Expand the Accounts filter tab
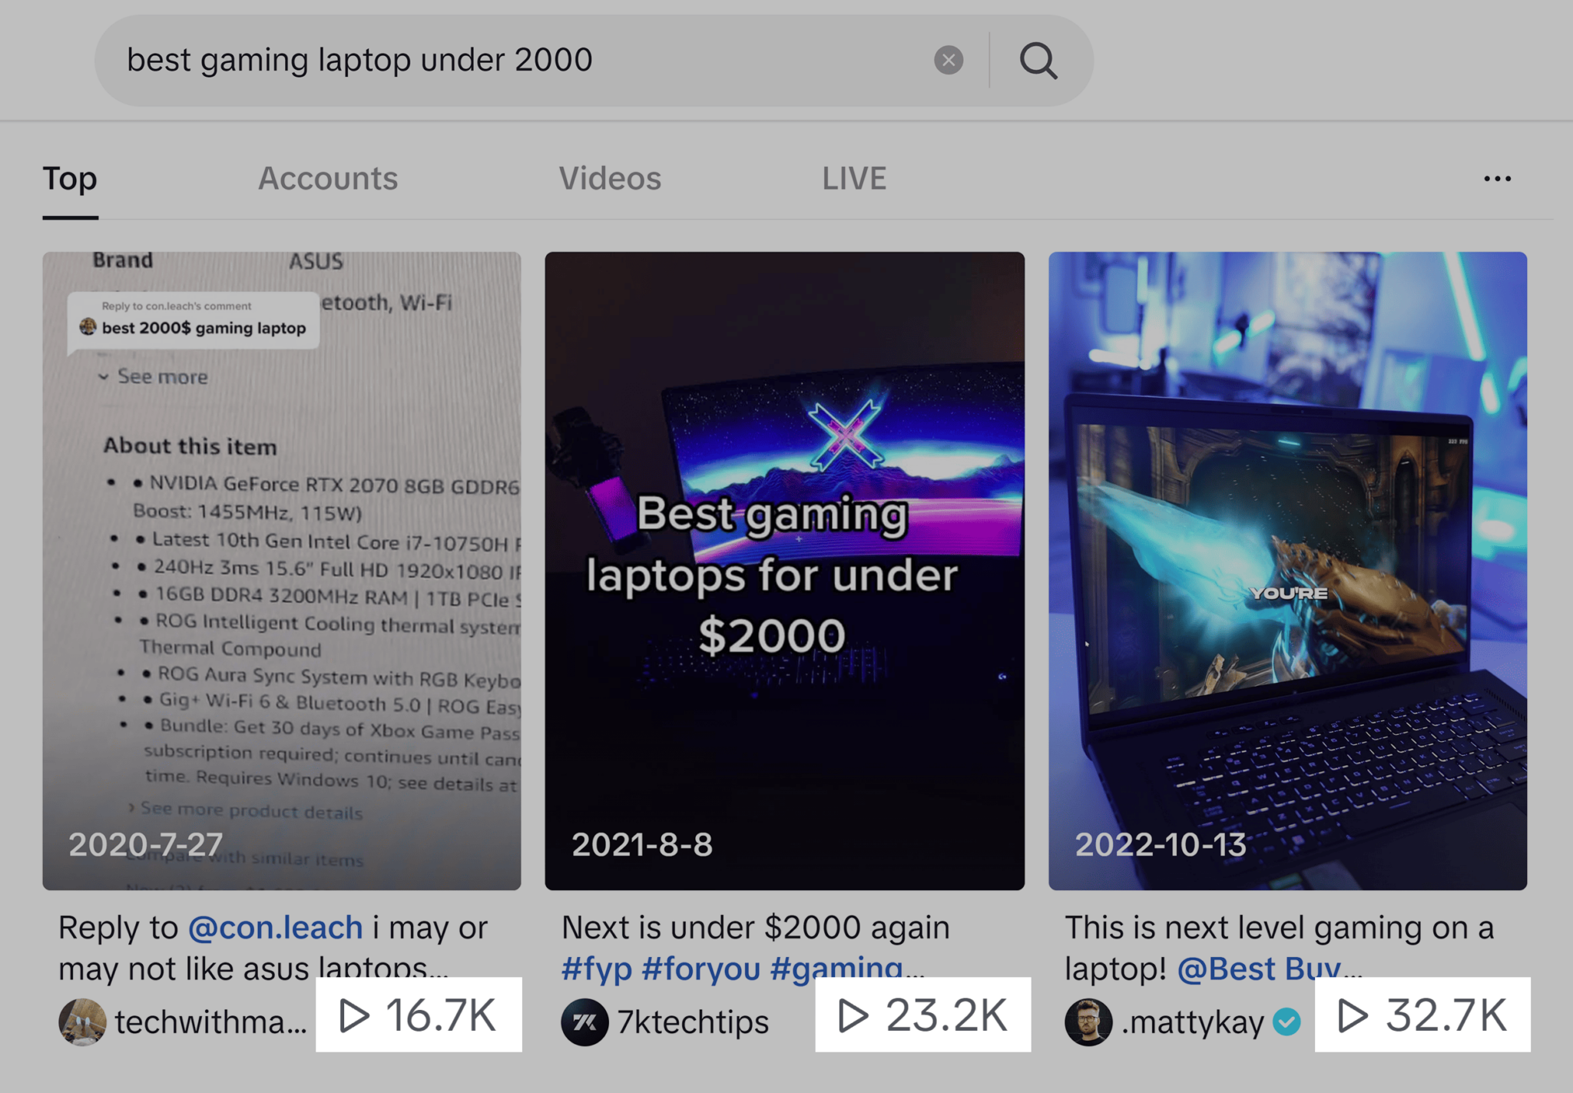 (329, 180)
